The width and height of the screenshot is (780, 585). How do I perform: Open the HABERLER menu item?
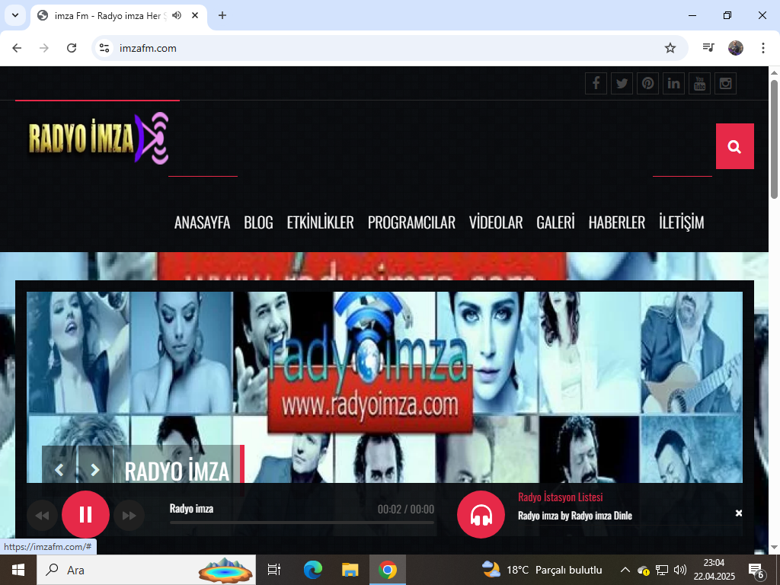[x=617, y=222]
